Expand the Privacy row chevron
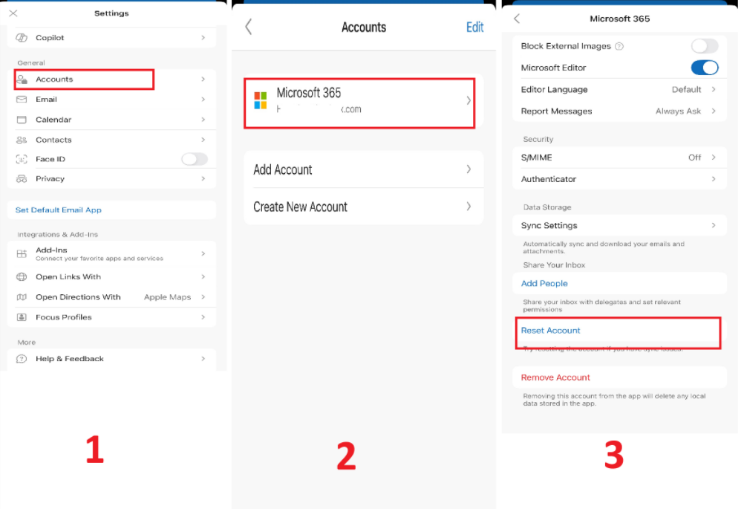 pyautogui.click(x=203, y=178)
